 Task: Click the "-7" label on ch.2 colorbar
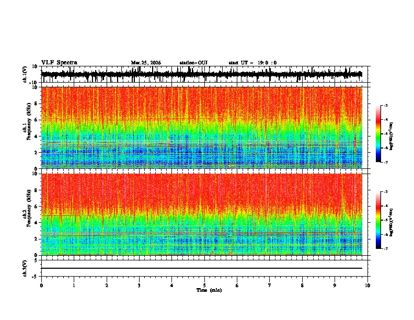pos(385,249)
